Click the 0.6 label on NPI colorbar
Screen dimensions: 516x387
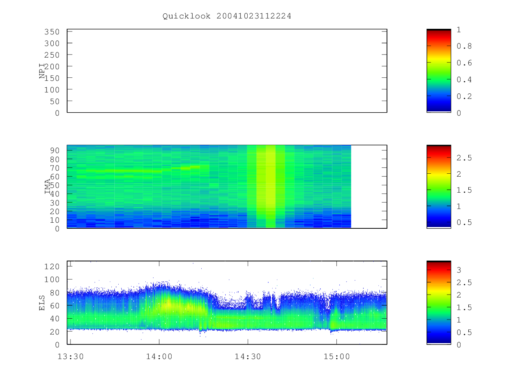(464, 63)
